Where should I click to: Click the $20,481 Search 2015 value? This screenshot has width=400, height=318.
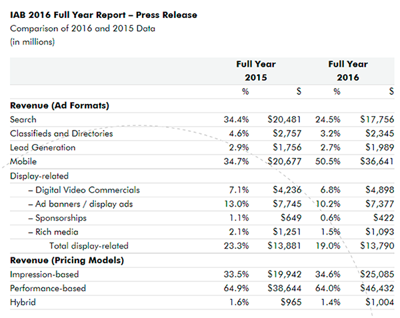(x=285, y=119)
